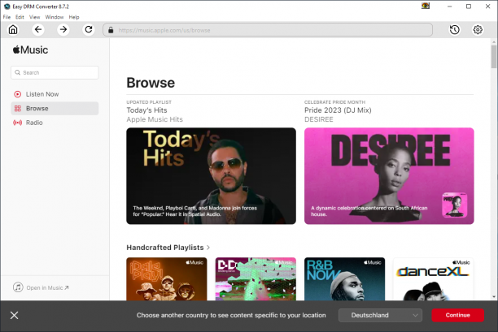
Task: Click the Apple Music search field
Action: [x=55, y=72]
